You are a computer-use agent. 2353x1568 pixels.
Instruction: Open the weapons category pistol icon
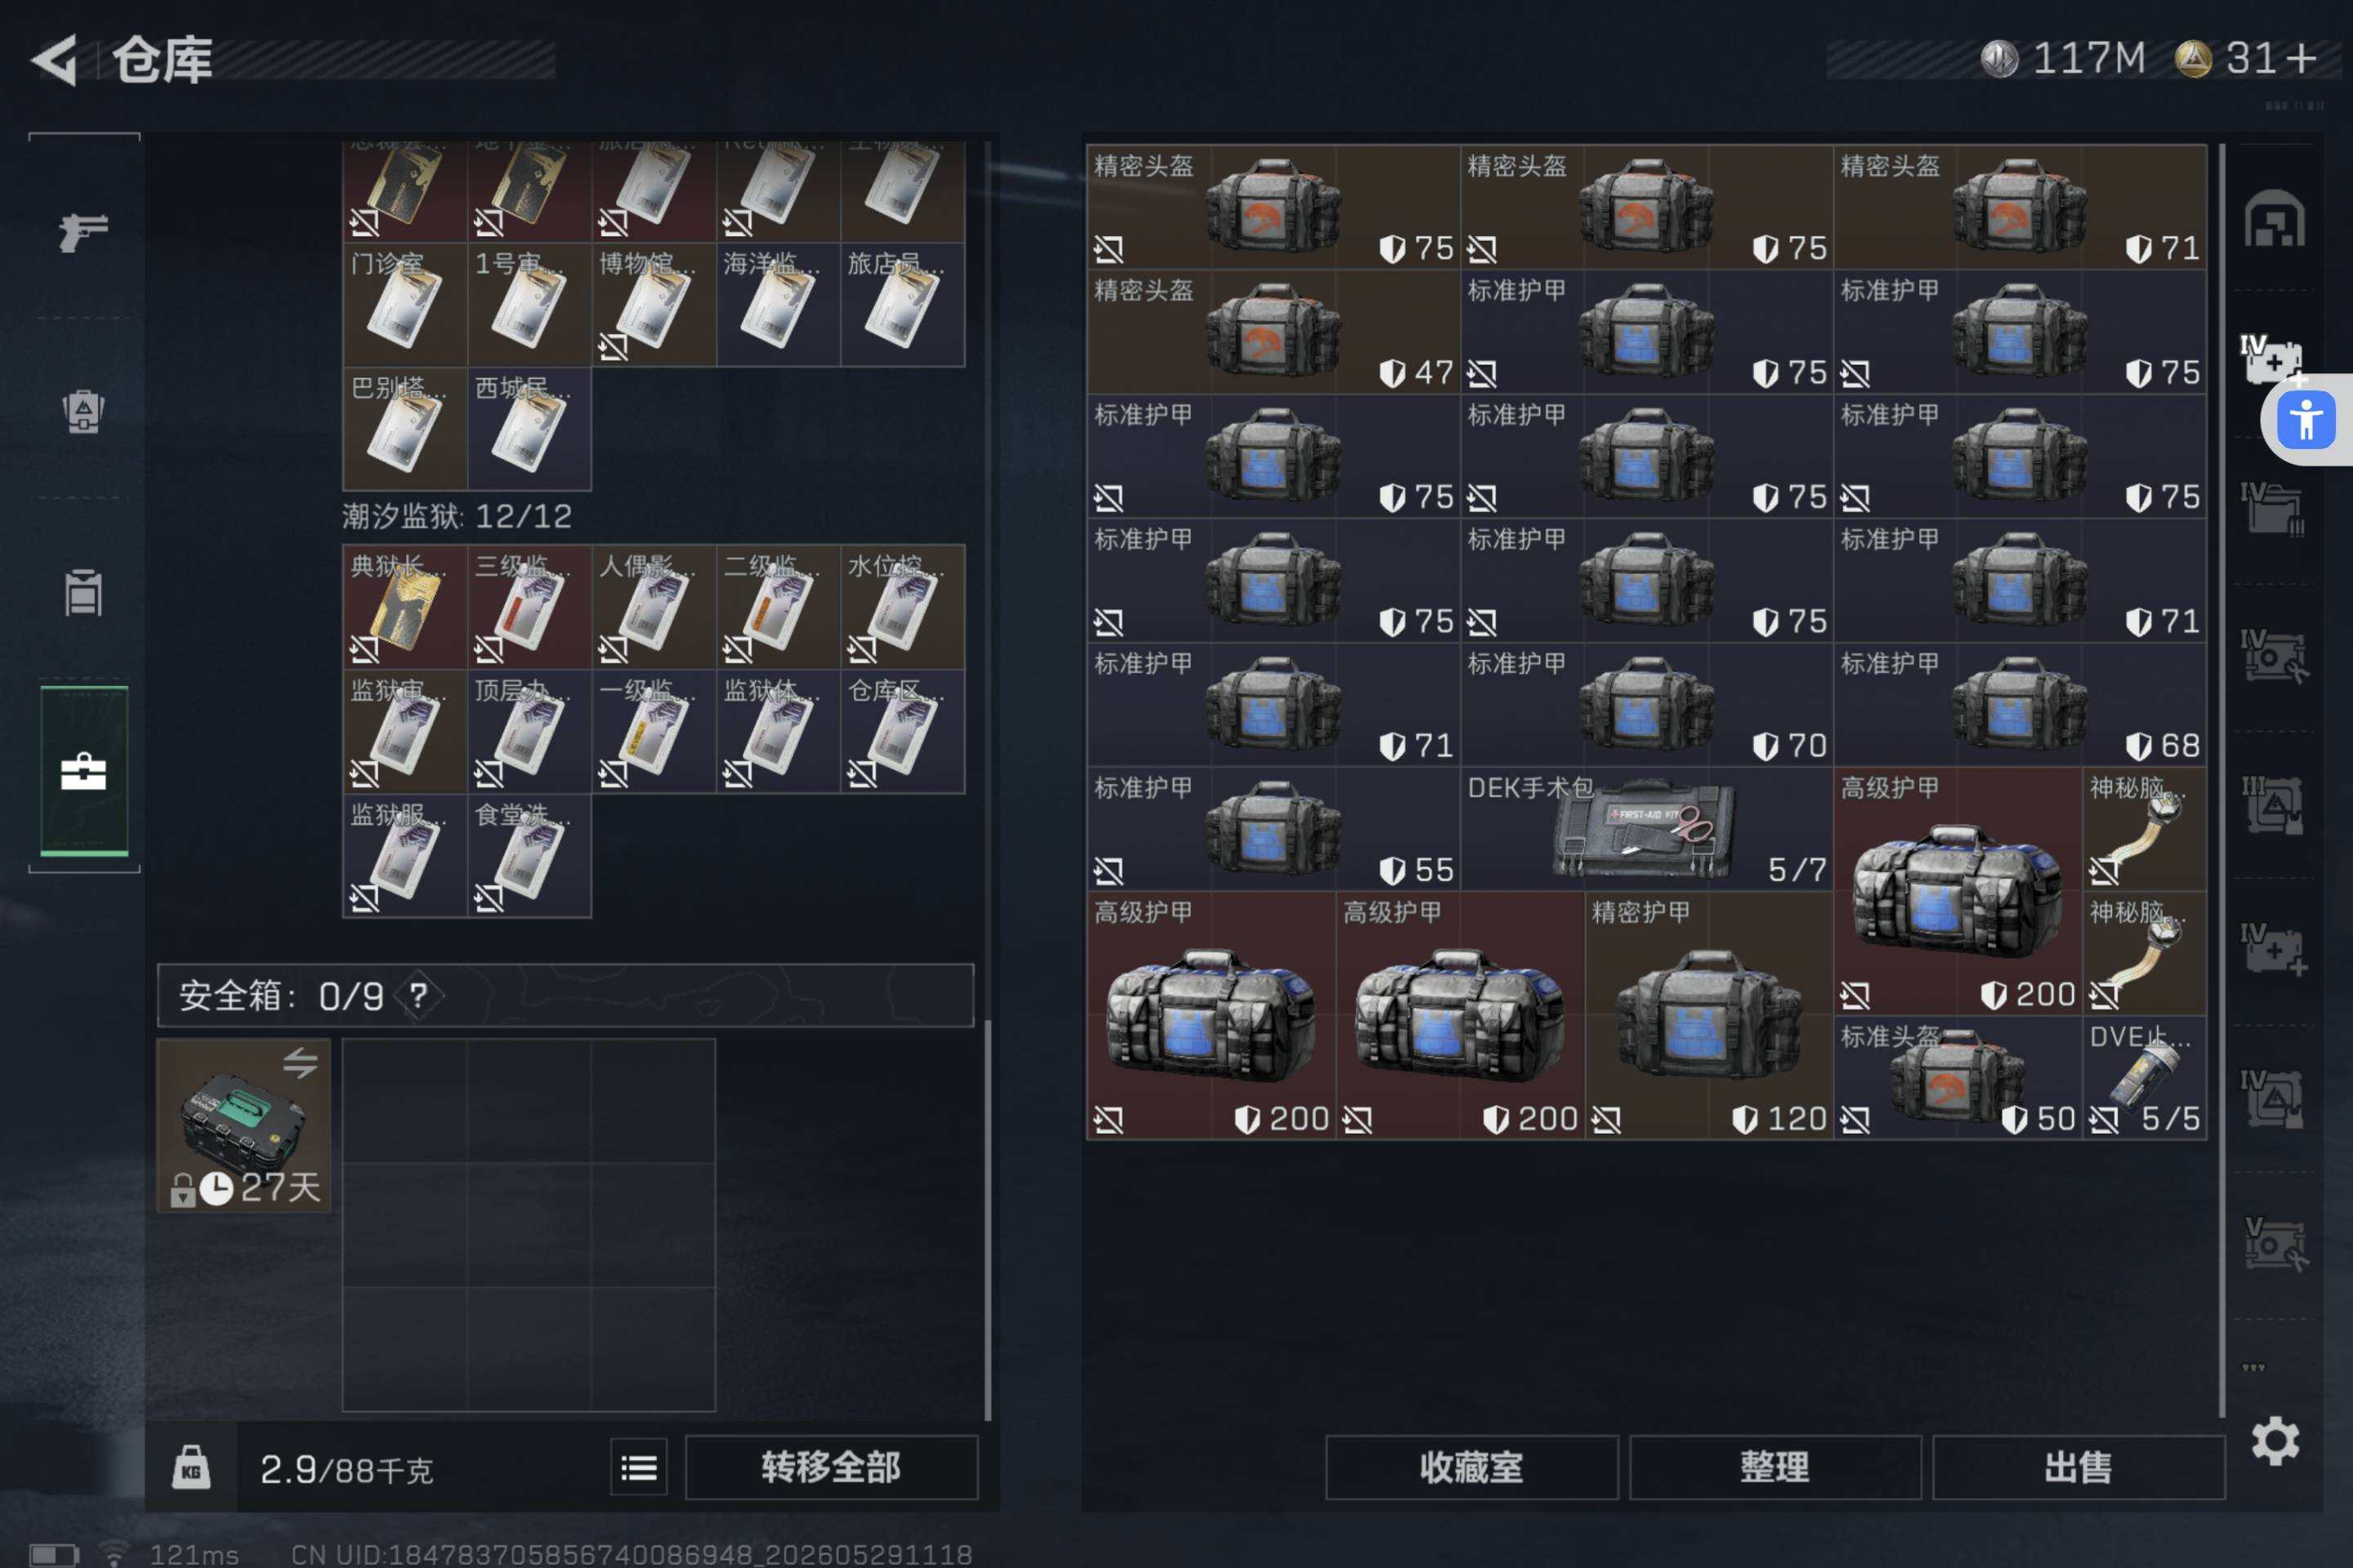pyautogui.click(x=84, y=232)
